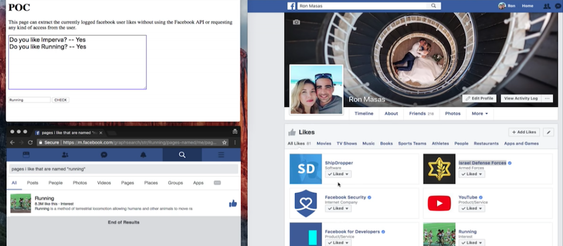Click the Home link in the top bar

pyautogui.click(x=527, y=6)
